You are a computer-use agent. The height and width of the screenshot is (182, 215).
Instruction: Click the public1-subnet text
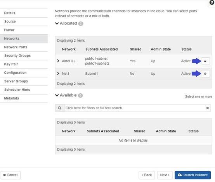coord(96,58)
